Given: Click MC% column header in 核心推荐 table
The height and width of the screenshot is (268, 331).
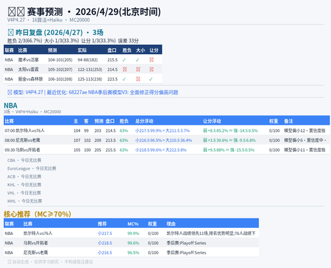Looking at the screenshot, I should coord(133,224).
